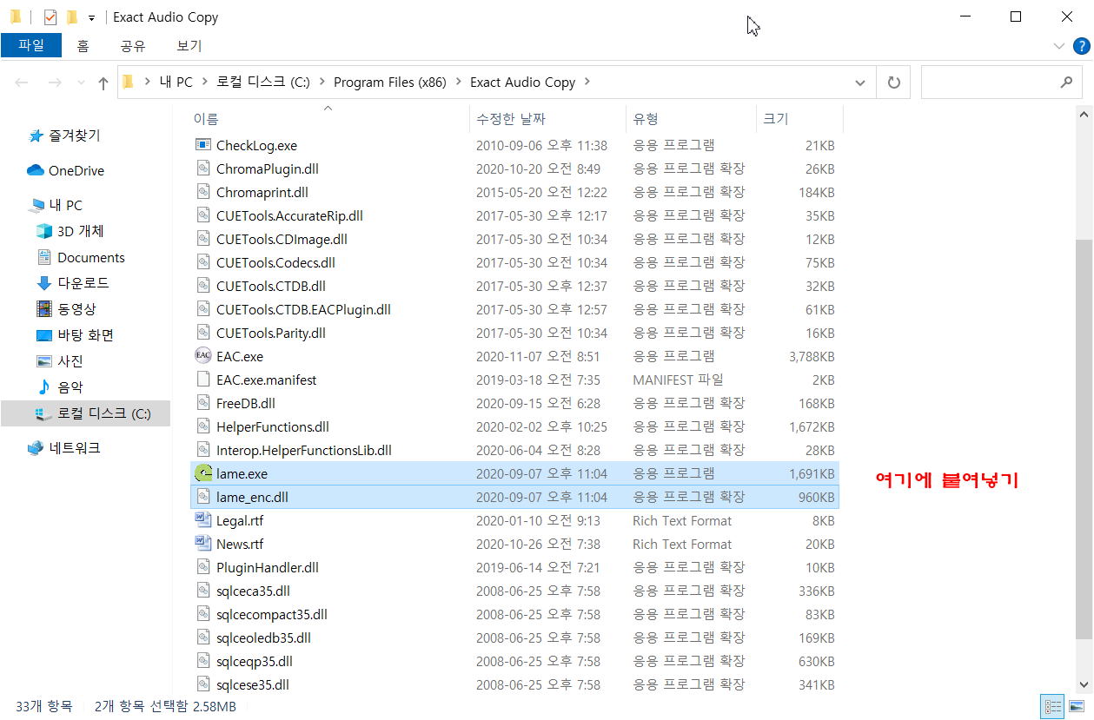Open the quick access toolbar customize dropdown
Image resolution: width=1094 pixels, height=720 pixels.
coord(91,18)
